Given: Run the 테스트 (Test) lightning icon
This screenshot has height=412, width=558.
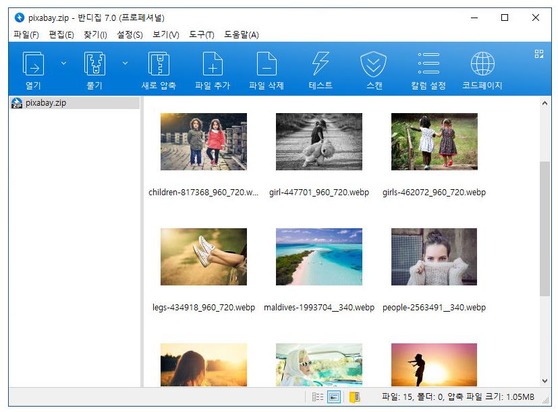Looking at the screenshot, I should 320,64.
